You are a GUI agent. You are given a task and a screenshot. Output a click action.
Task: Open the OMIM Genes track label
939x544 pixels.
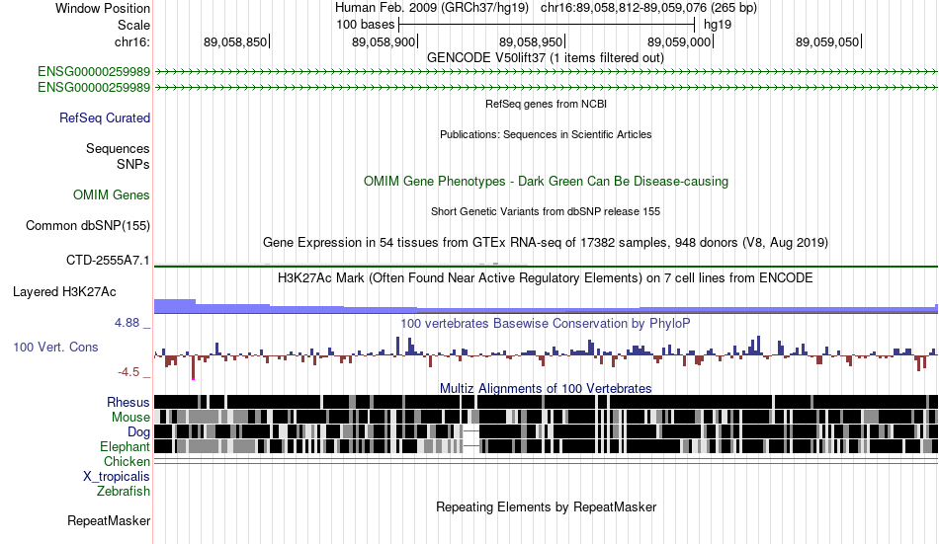tap(111, 195)
